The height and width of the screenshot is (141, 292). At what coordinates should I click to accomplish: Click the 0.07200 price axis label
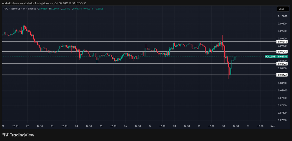(283, 120)
